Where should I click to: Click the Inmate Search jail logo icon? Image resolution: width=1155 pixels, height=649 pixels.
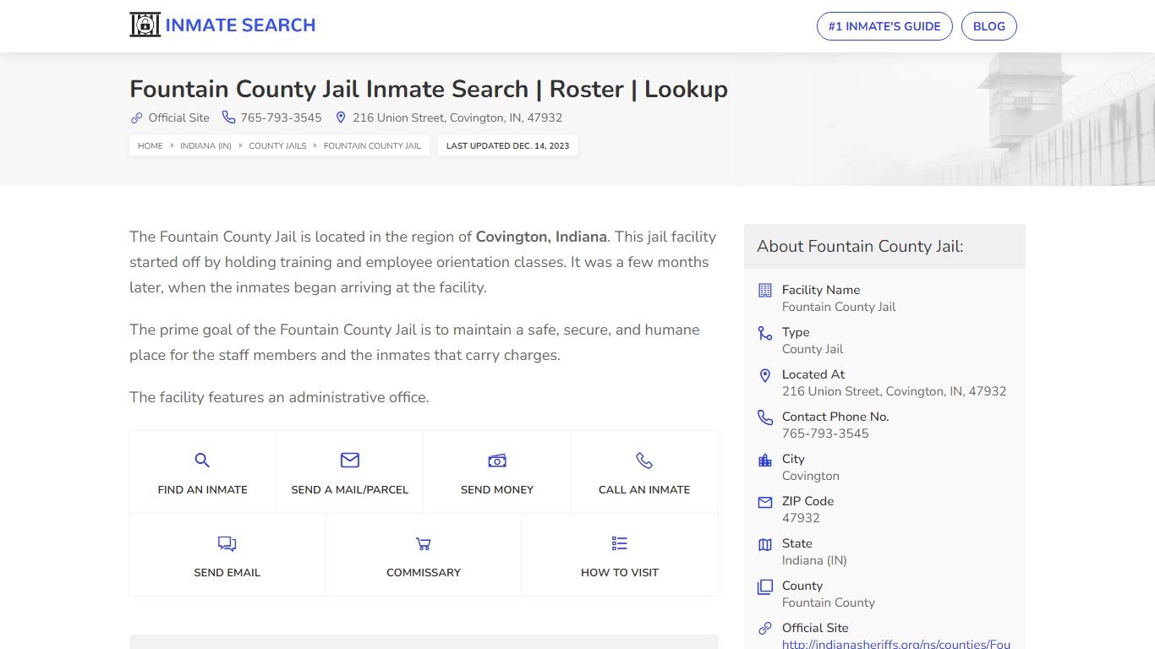[x=145, y=25]
